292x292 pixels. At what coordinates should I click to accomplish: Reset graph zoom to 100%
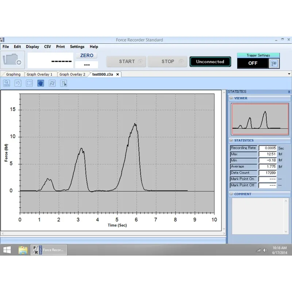(7, 83)
